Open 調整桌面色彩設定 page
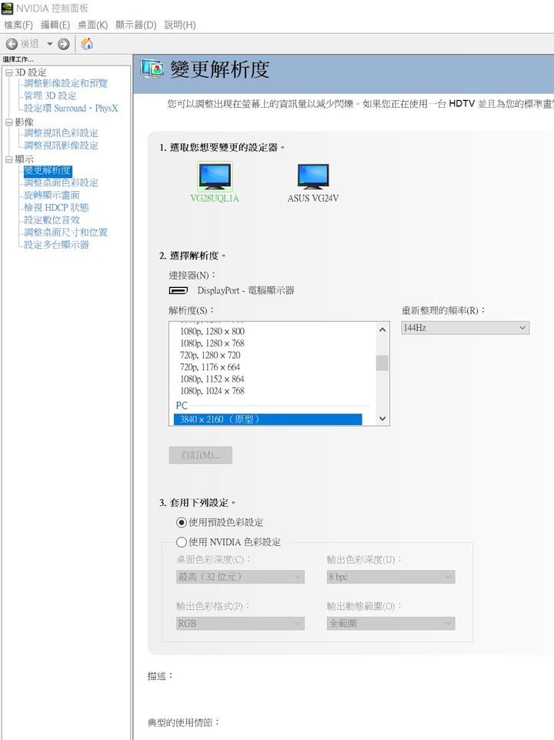This screenshot has height=740, width=554. [61, 182]
